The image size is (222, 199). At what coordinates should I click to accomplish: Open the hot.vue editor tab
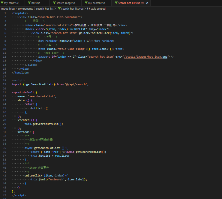click(x=36, y=3)
